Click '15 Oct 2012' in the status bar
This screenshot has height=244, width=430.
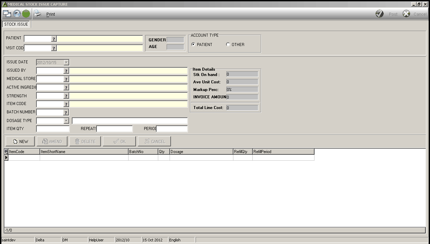click(x=153, y=240)
